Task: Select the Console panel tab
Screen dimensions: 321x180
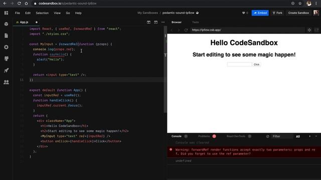Action: (x=177, y=136)
